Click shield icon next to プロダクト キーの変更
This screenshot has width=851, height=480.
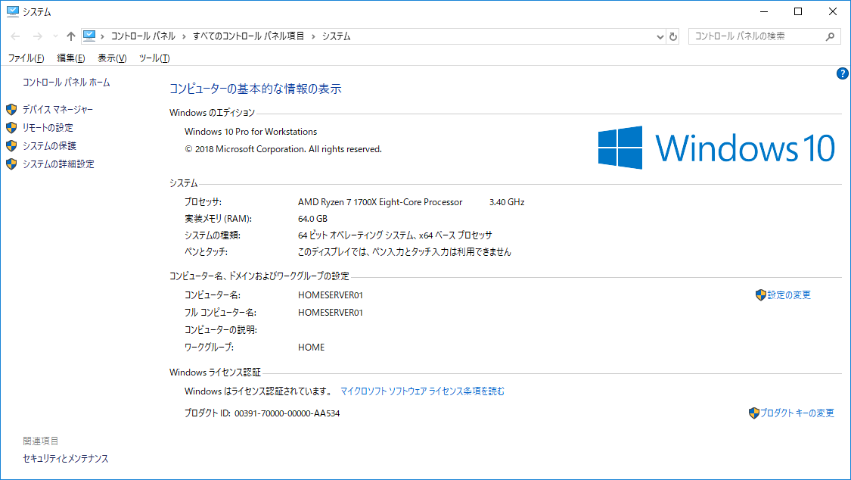tap(753, 413)
